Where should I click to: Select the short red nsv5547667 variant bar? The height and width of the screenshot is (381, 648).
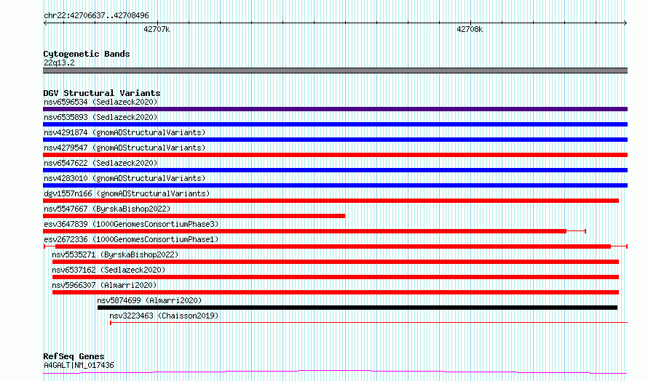coord(194,216)
